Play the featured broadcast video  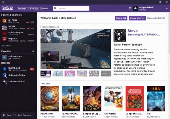[76, 49]
